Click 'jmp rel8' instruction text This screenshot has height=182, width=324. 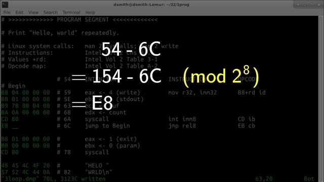pos(182,126)
